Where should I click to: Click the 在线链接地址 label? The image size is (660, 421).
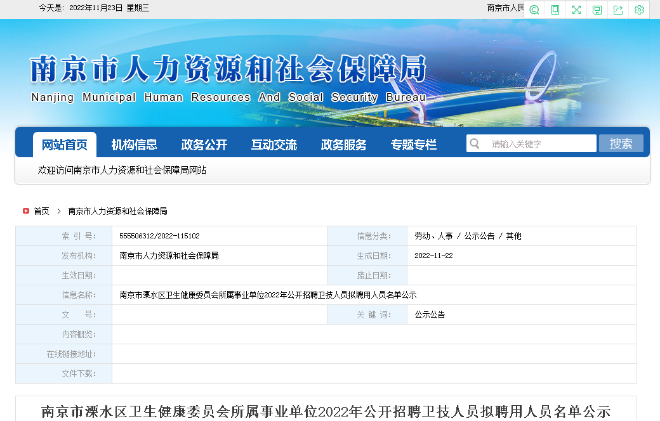(x=71, y=354)
